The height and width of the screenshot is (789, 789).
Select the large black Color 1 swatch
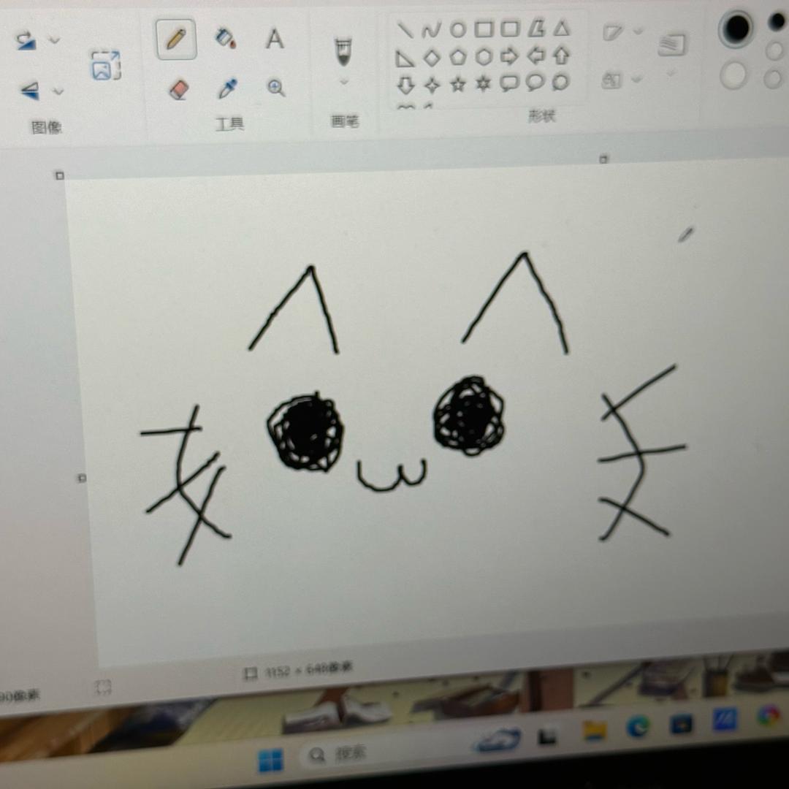point(736,29)
